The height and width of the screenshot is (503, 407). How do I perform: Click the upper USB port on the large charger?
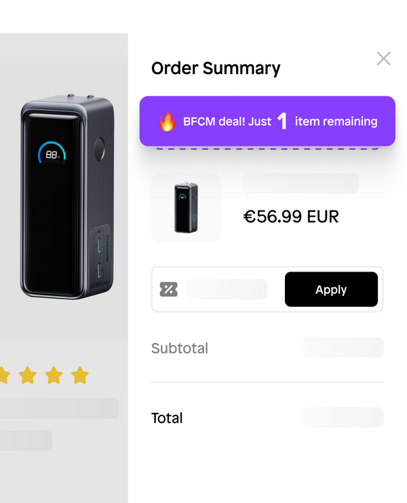(100, 243)
